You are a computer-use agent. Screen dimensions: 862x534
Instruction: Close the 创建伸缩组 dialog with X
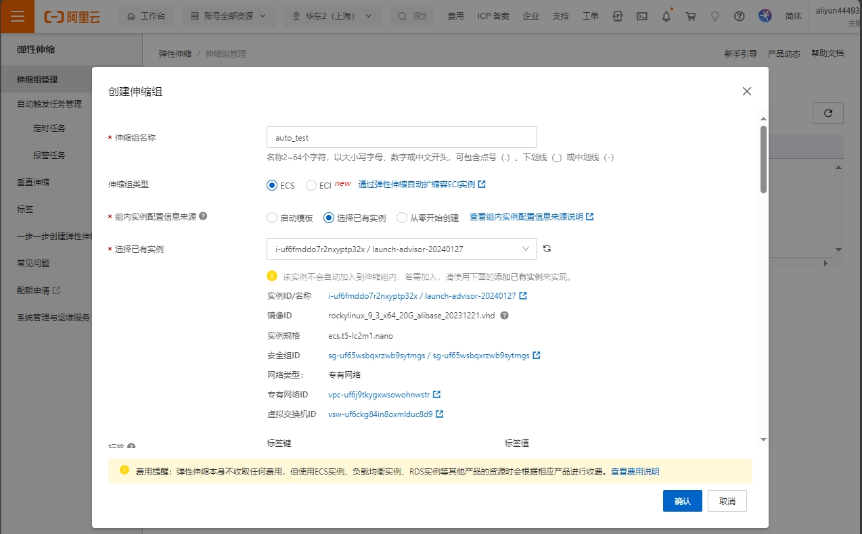tap(747, 91)
